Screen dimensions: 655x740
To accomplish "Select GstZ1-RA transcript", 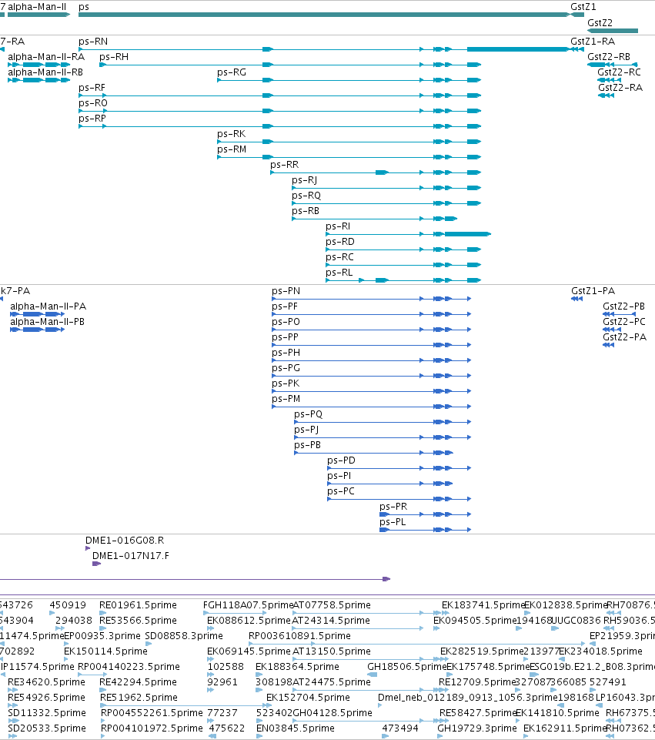I will tap(577, 49).
